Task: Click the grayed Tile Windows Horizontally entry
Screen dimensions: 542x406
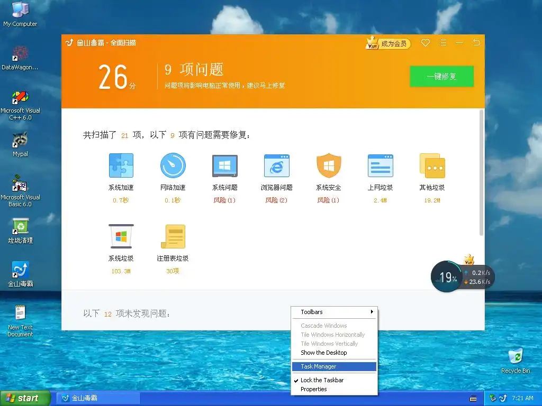Action: coord(335,335)
